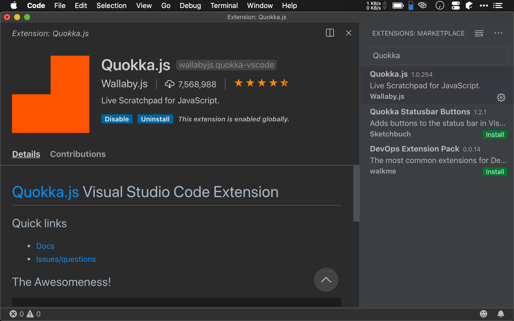This screenshot has height=321, width=514.
Task: Open the Code application menu
Action: [36, 6]
